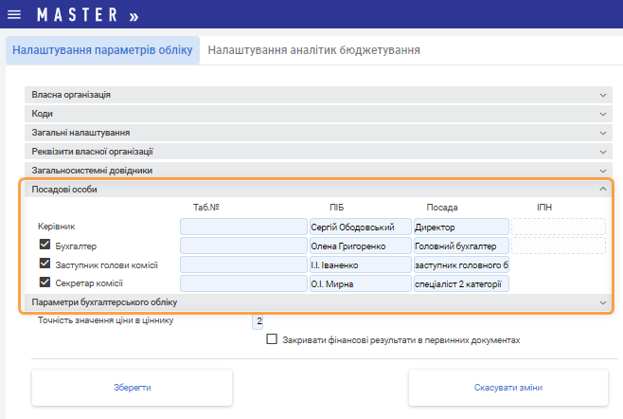Switch to Налаштування аналітик бюджетування tab
Image resolution: width=623 pixels, height=419 pixels.
(313, 49)
